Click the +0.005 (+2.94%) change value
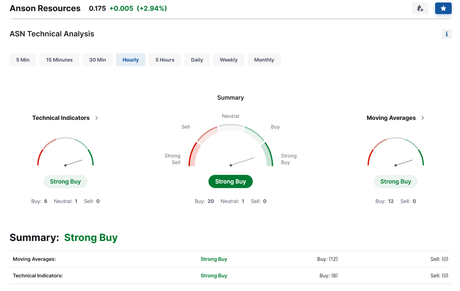 (x=138, y=8)
